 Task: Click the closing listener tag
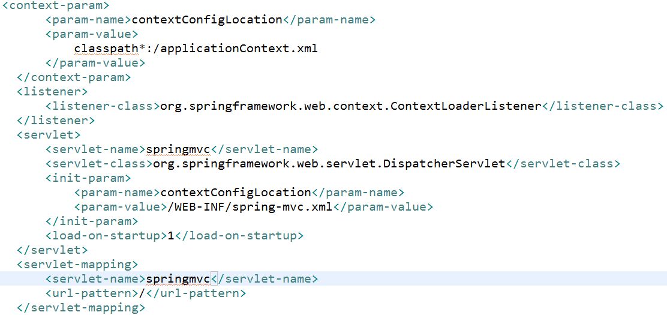click(x=56, y=121)
